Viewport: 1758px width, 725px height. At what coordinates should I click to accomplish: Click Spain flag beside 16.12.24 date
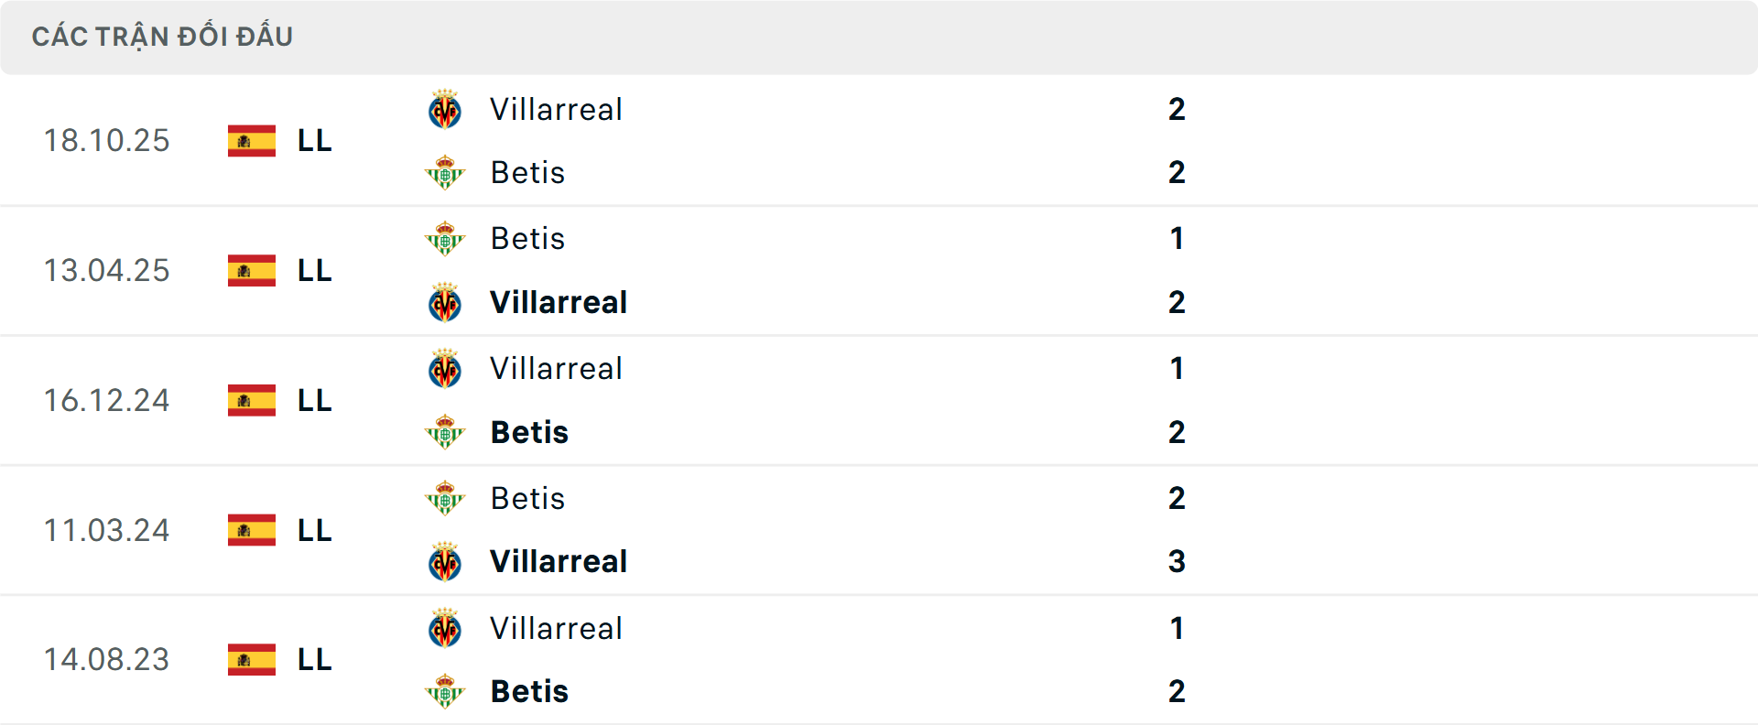[x=252, y=400]
